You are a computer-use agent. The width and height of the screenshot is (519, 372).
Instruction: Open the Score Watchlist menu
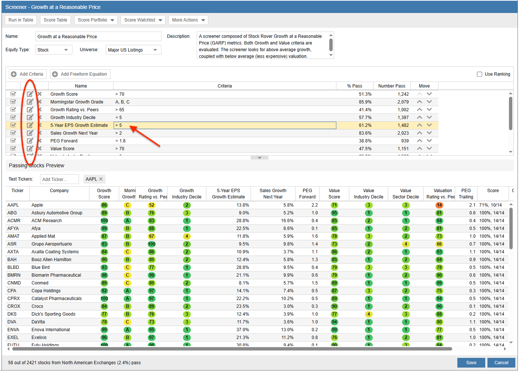tap(143, 20)
